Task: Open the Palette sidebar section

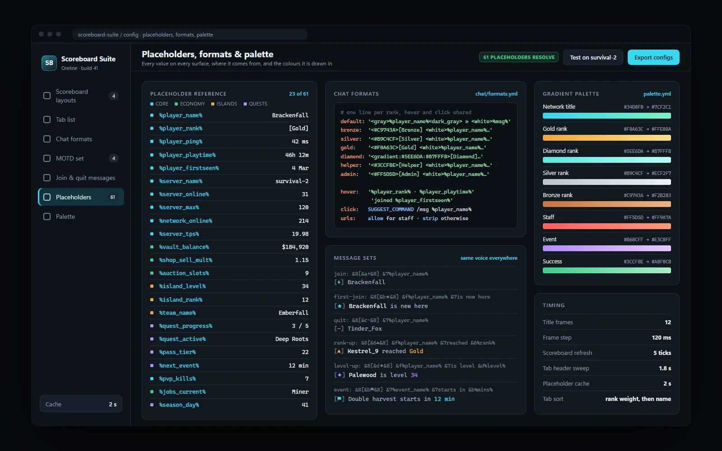Action: [x=81, y=216]
